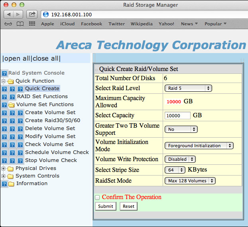Open Stop Volume Check
Viewport: 248px width, 227px height.
tap(51, 160)
